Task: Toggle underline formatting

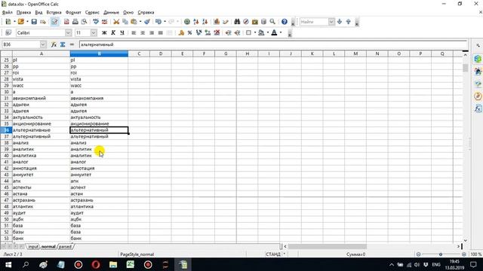Action: tap(122, 33)
